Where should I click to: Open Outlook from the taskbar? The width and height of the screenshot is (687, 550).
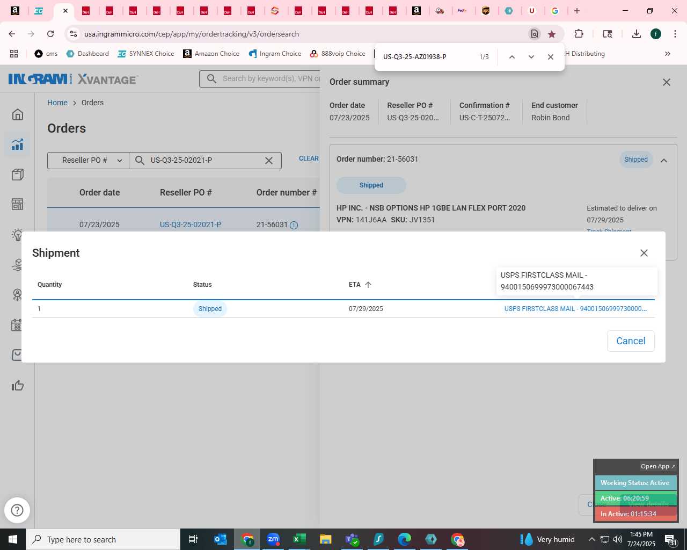click(221, 539)
